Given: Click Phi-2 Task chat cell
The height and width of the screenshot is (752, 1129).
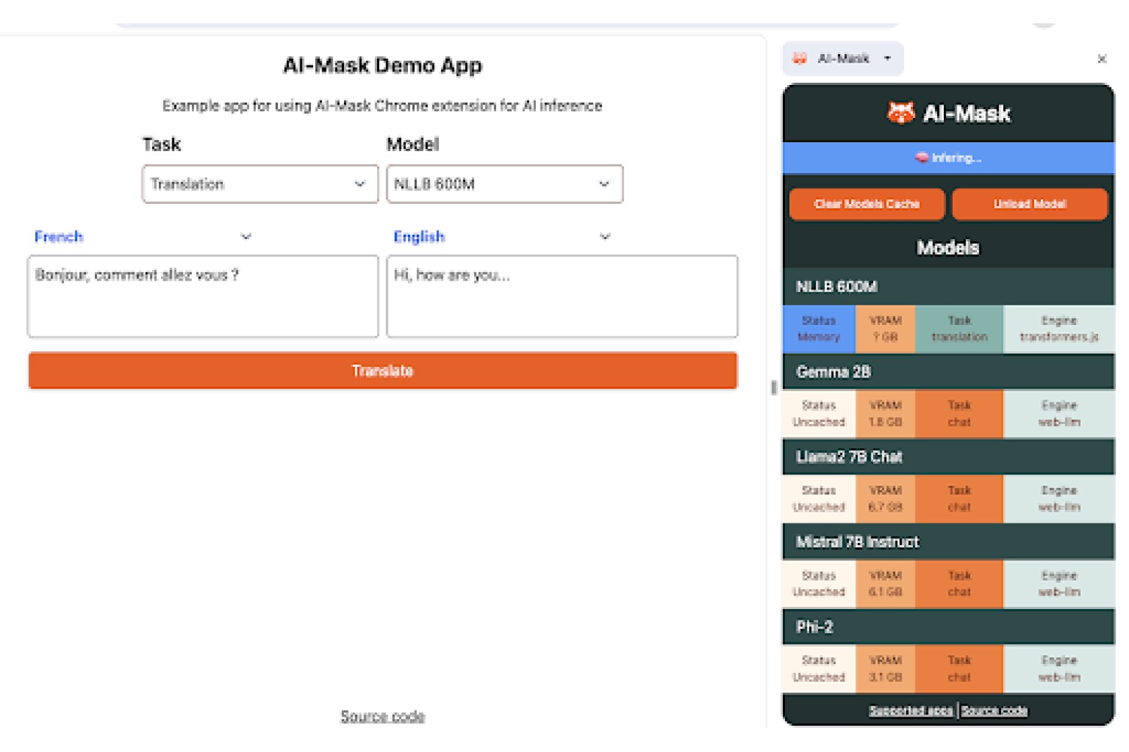Looking at the screenshot, I should [x=960, y=669].
